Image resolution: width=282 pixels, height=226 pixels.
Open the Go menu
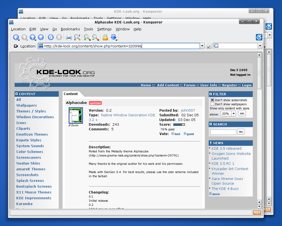55,29
